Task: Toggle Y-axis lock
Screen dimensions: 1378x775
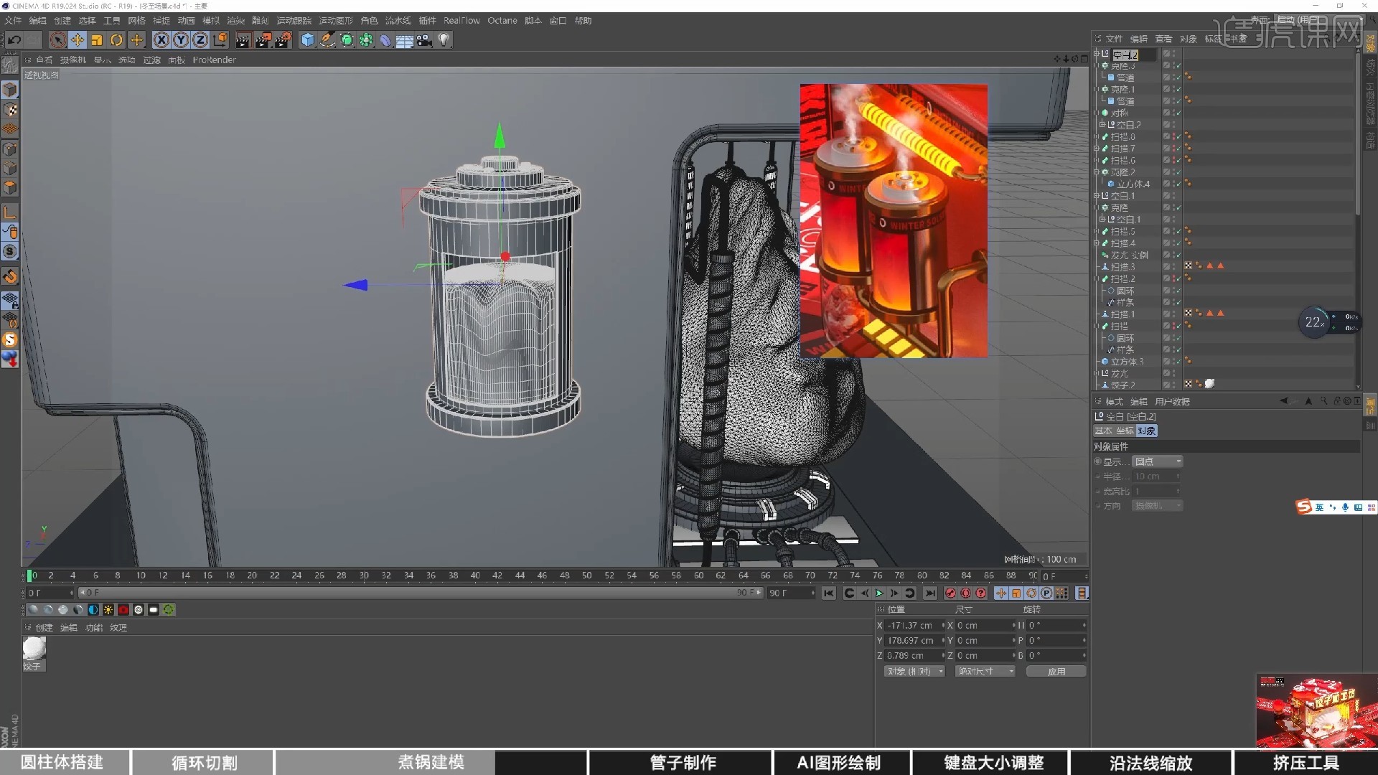Action: [181, 40]
